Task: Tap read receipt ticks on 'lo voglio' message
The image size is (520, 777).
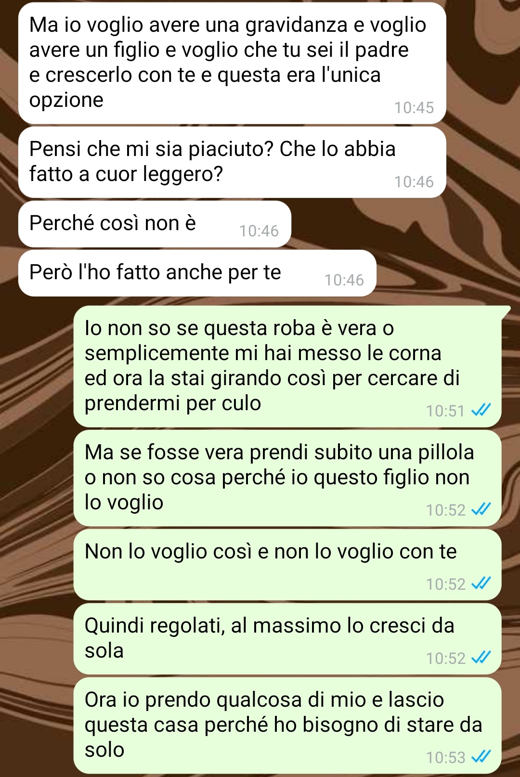Action: point(481,509)
